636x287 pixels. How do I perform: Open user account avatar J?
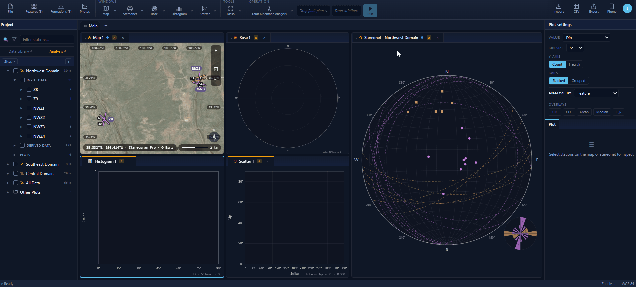pyautogui.click(x=627, y=9)
